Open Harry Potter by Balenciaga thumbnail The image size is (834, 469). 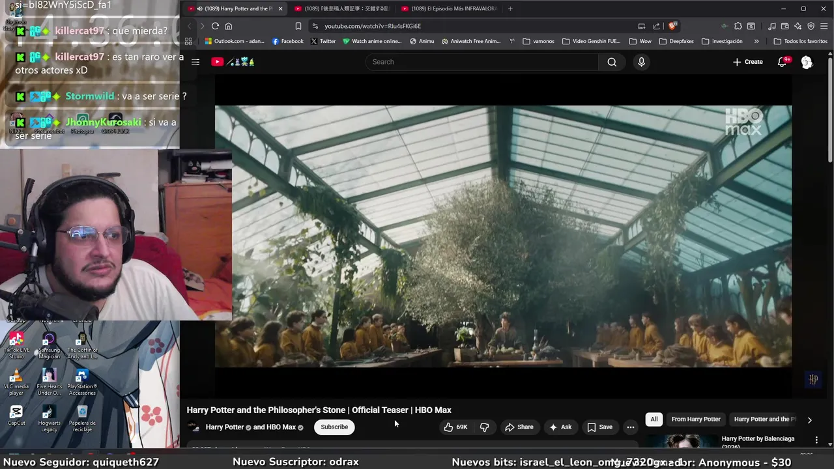[682, 442]
